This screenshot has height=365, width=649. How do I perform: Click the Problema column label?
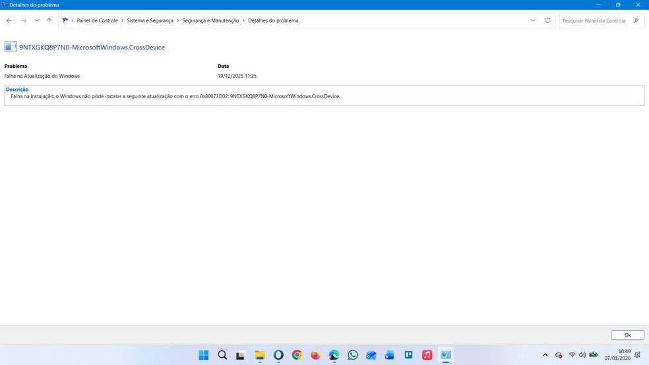point(16,66)
